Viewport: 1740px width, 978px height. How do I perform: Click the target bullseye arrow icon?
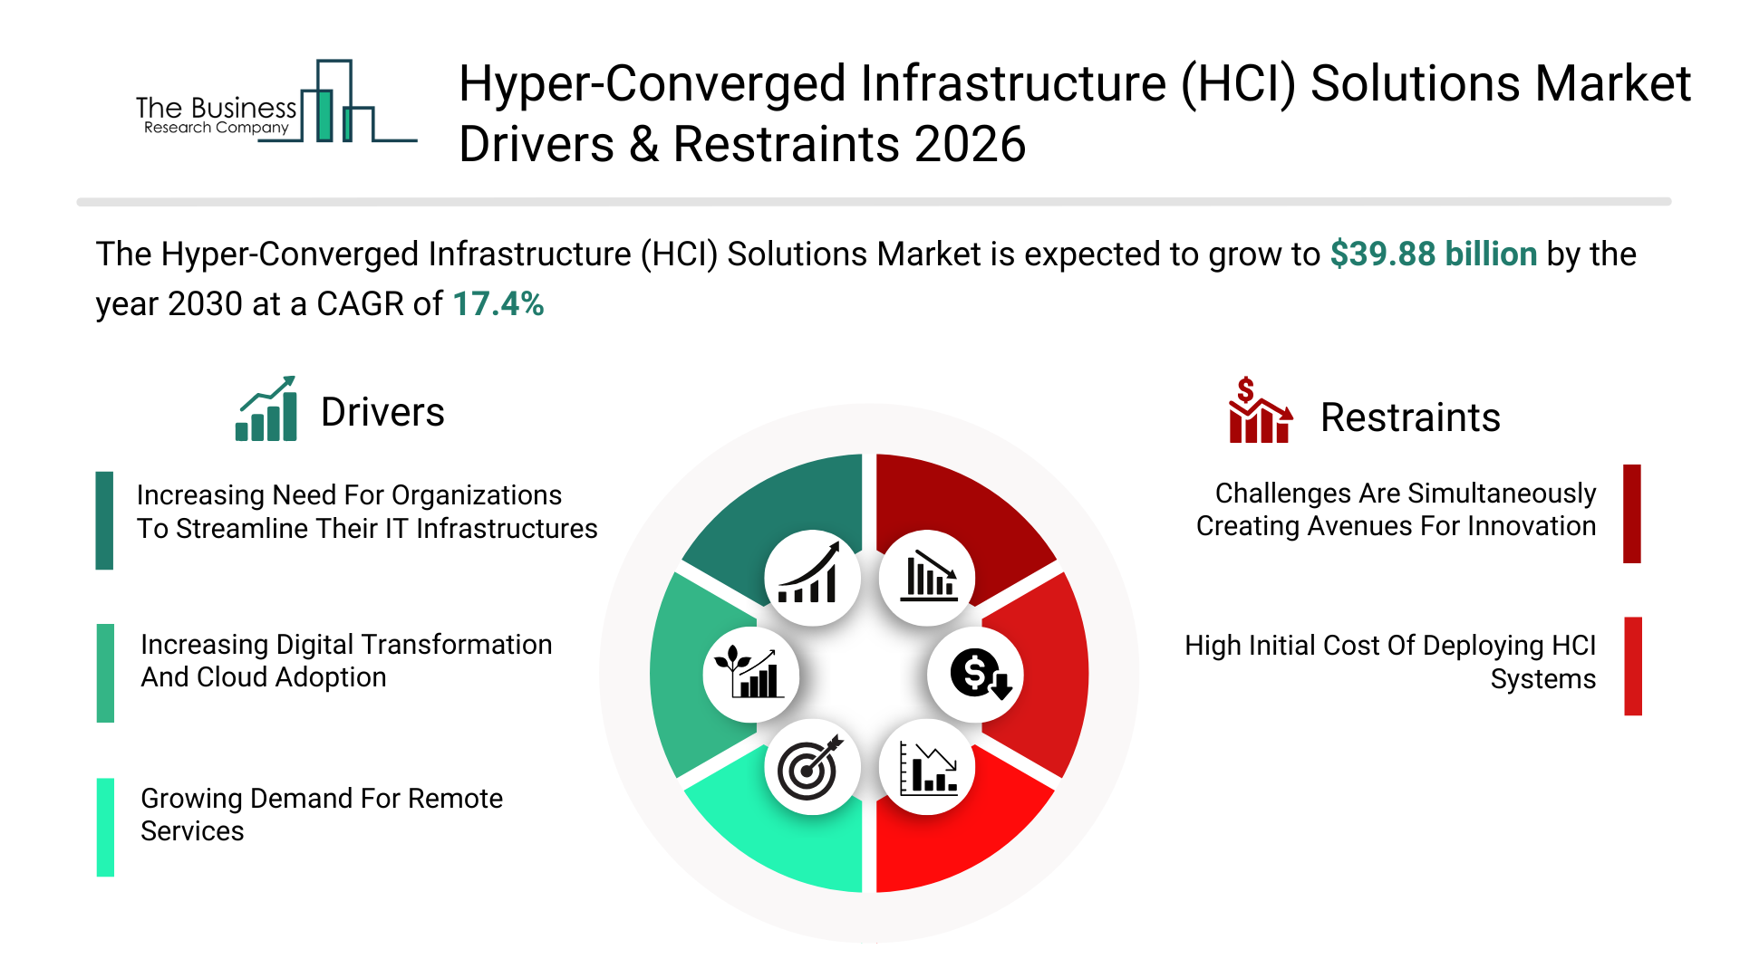[811, 768]
